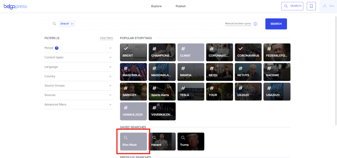The height and width of the screenshot is (158, 337).
Task: Deselect the checked CORONAVIRUS storytag
Action: 248,52
